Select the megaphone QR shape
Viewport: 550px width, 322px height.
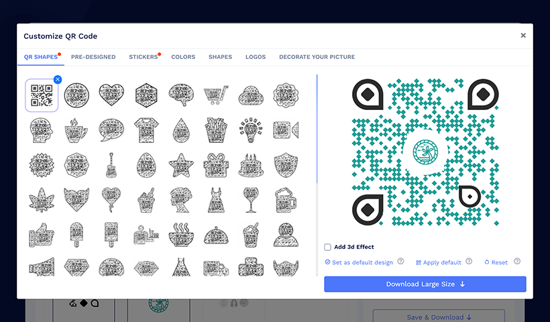pos(42,267)
